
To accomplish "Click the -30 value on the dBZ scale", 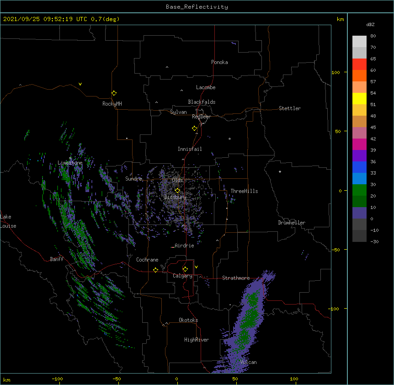I will click(374, 242).
